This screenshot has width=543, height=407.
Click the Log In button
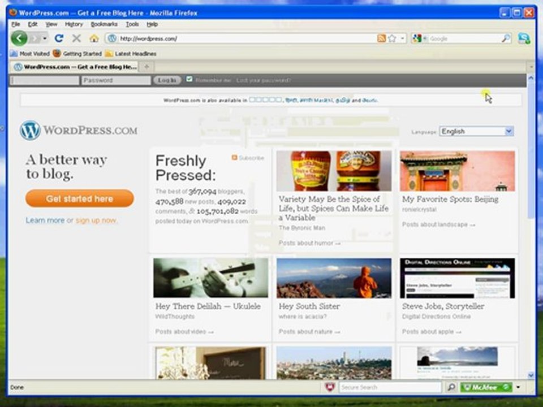tap(167, 80)
